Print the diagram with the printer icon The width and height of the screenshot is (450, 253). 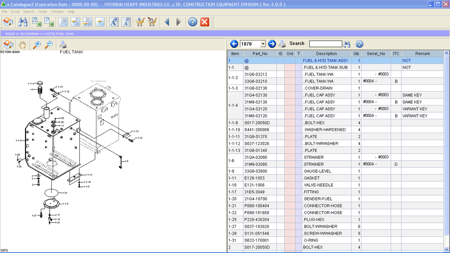tap(63, 45)
